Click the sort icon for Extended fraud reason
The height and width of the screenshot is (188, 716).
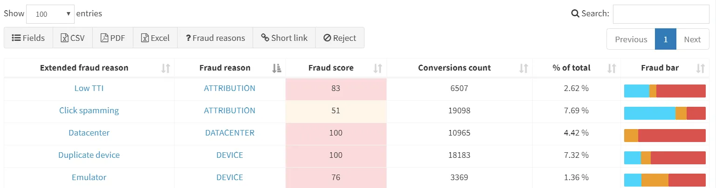click(x=165, y=68)
